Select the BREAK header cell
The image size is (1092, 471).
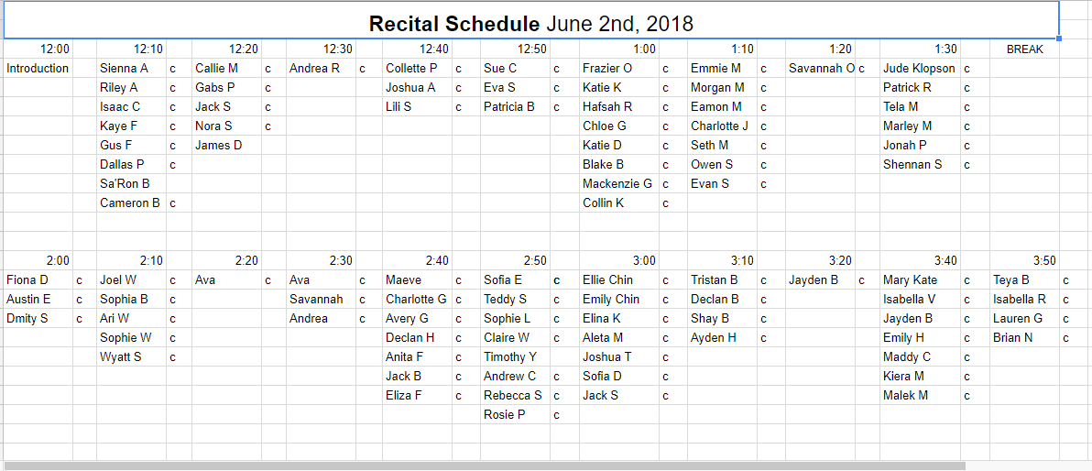[1024, 49]
